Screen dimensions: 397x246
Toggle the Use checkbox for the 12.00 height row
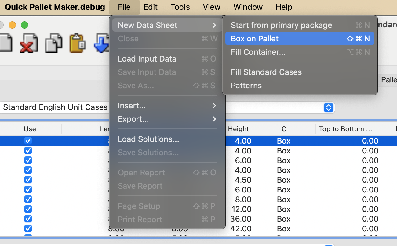28,209
